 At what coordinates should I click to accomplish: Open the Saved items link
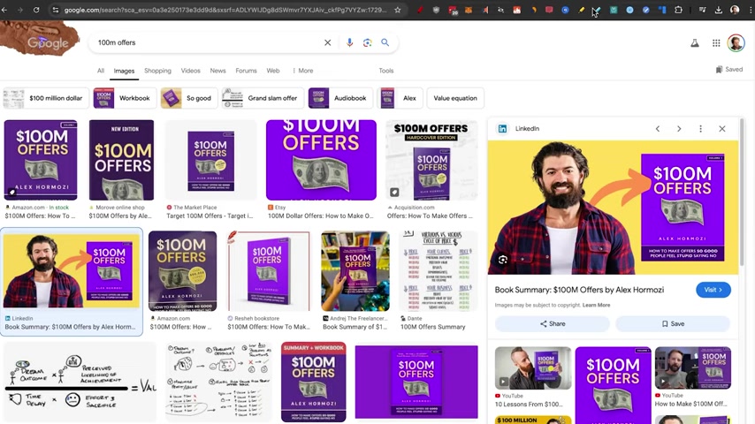click(x=729, y=69)
